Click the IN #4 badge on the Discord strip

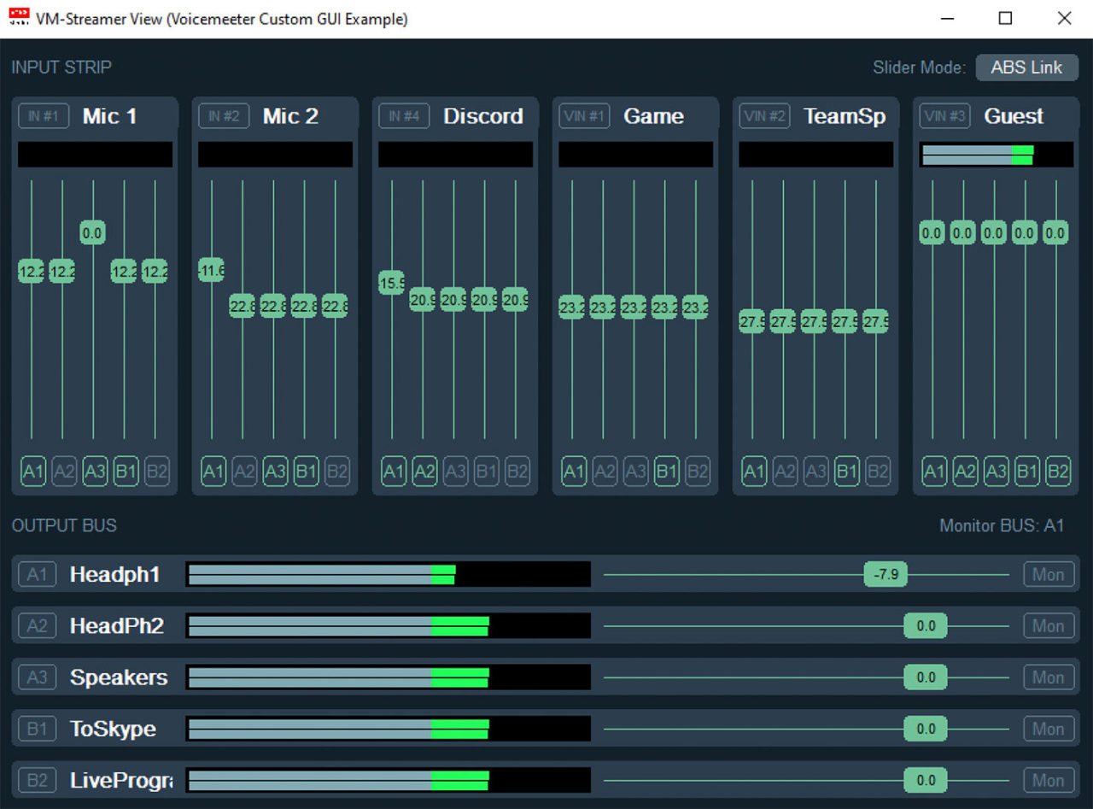403,116
